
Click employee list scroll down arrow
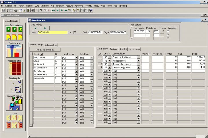(x=31, y=125)
